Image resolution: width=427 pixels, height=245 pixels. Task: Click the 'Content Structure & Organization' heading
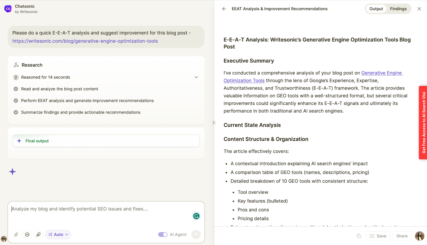(266, 139)
